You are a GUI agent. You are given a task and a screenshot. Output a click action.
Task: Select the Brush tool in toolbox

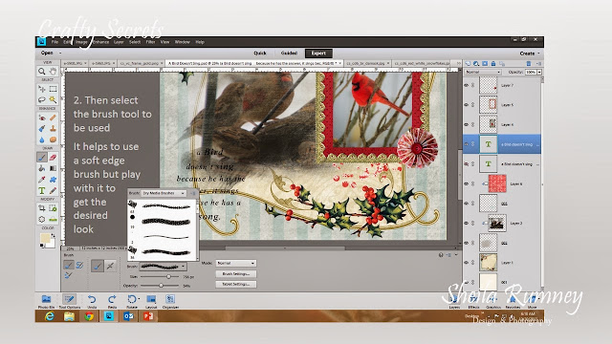(x=42, y=157)
